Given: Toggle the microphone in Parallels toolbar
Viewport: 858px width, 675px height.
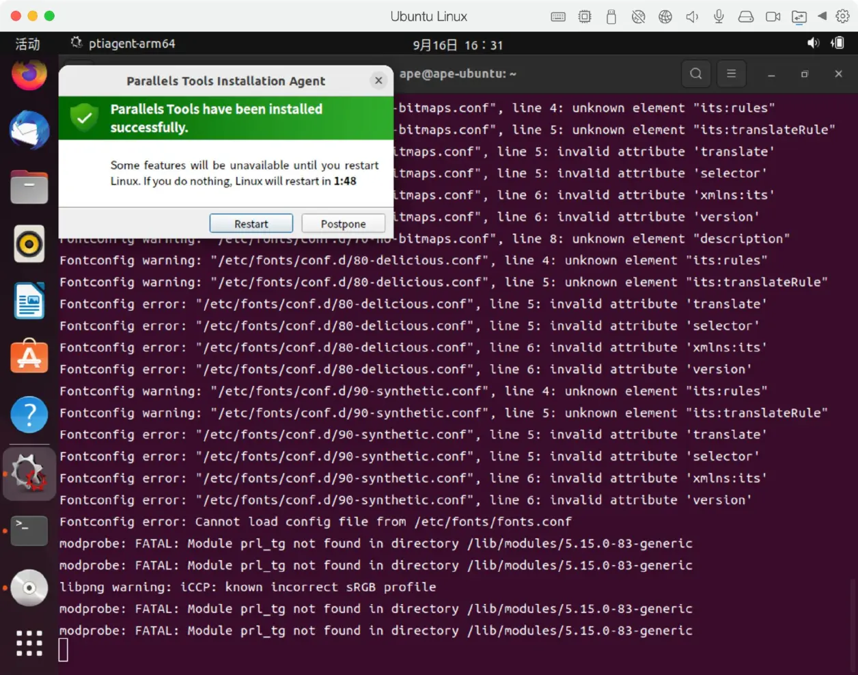Looking at the screenshot, I should tap(719, 16).
